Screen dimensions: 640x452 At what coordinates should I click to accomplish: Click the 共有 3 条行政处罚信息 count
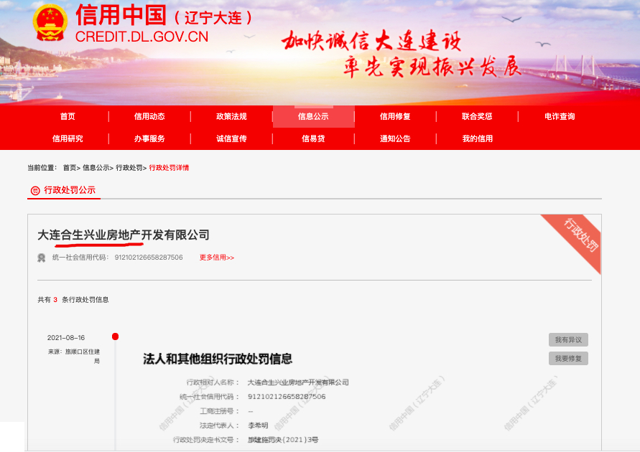click(x=73, y=300)
